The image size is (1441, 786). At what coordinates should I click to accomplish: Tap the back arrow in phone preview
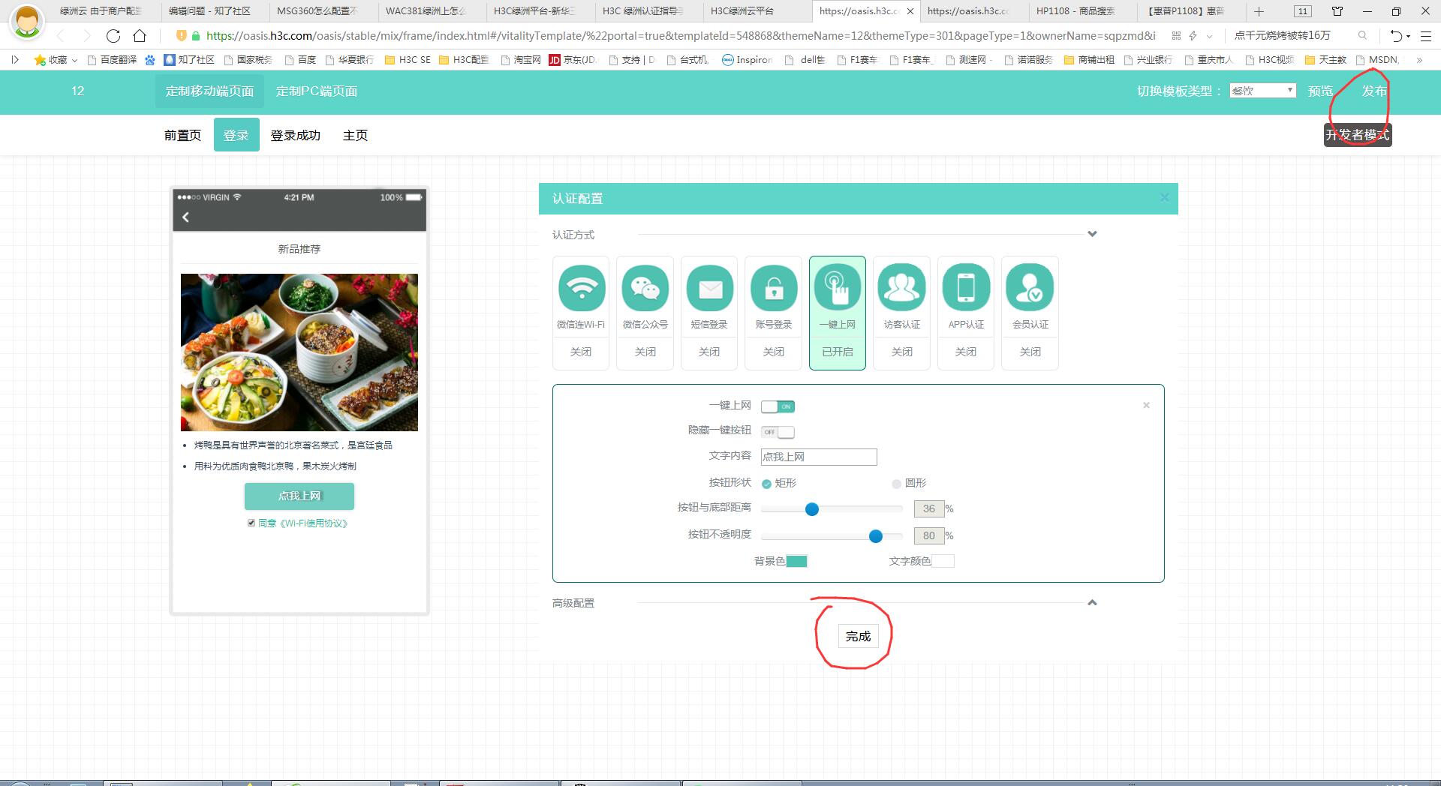(x=185, y=217)
